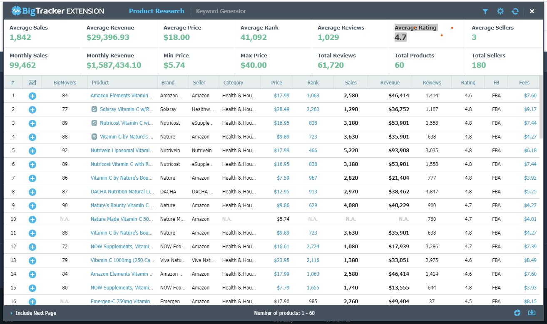Click plus icon in row 5 Nutrivein
This screenshot has width=547, height=324.
tap(32, 151)
